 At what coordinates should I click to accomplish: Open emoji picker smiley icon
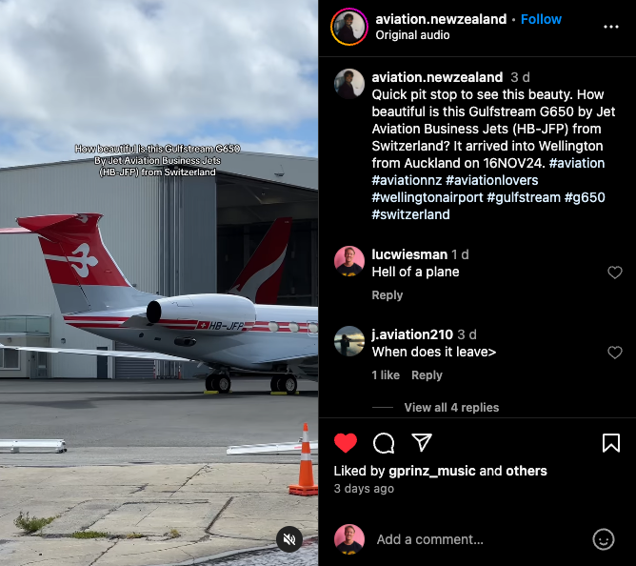coord(604,539)
